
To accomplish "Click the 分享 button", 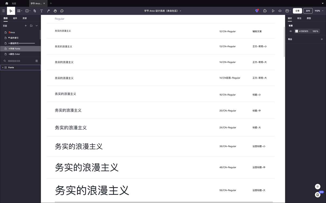I will click(297, 11).
